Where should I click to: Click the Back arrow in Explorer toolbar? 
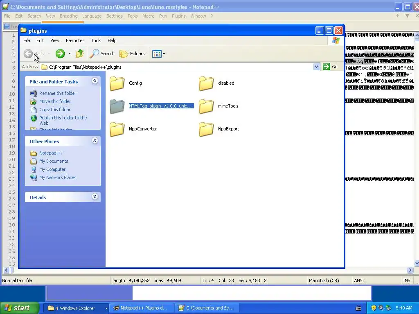point(28,54)
